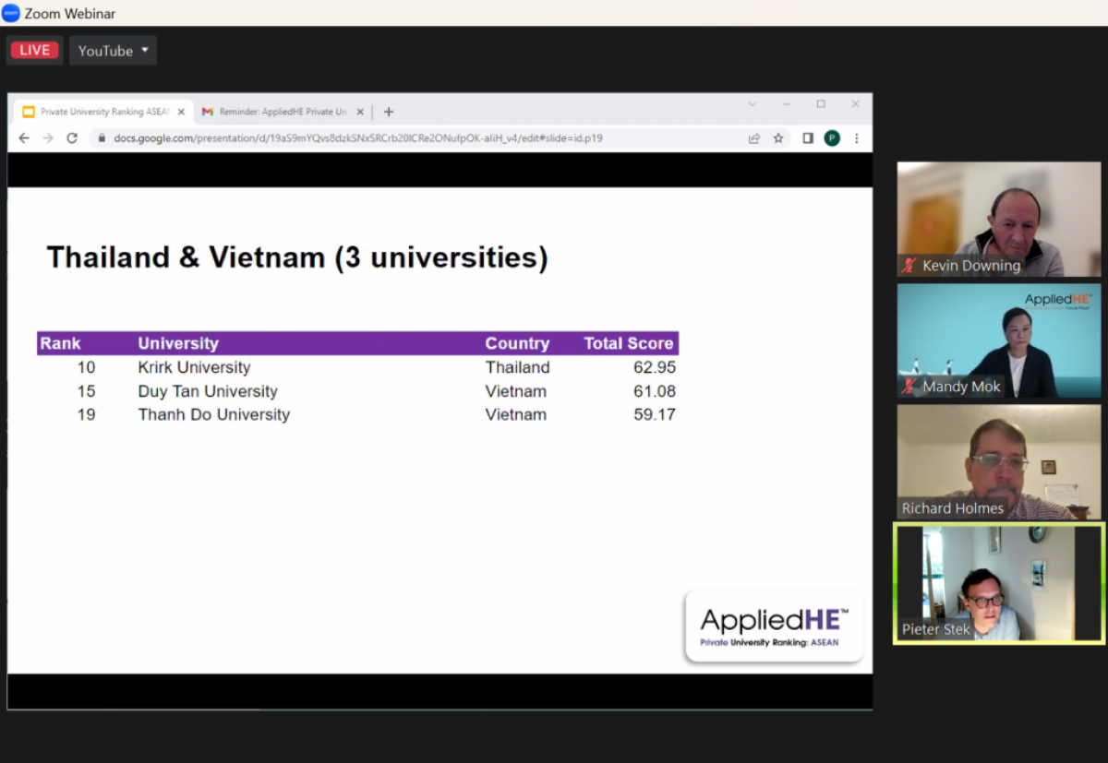Bookmark this page with the star icon

[x=778, y=138]
